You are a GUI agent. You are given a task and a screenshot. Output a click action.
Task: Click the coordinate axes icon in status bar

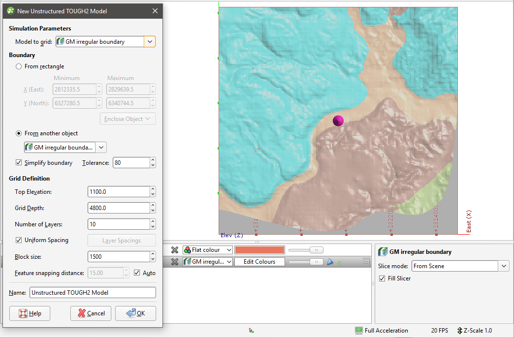[252, 331]
